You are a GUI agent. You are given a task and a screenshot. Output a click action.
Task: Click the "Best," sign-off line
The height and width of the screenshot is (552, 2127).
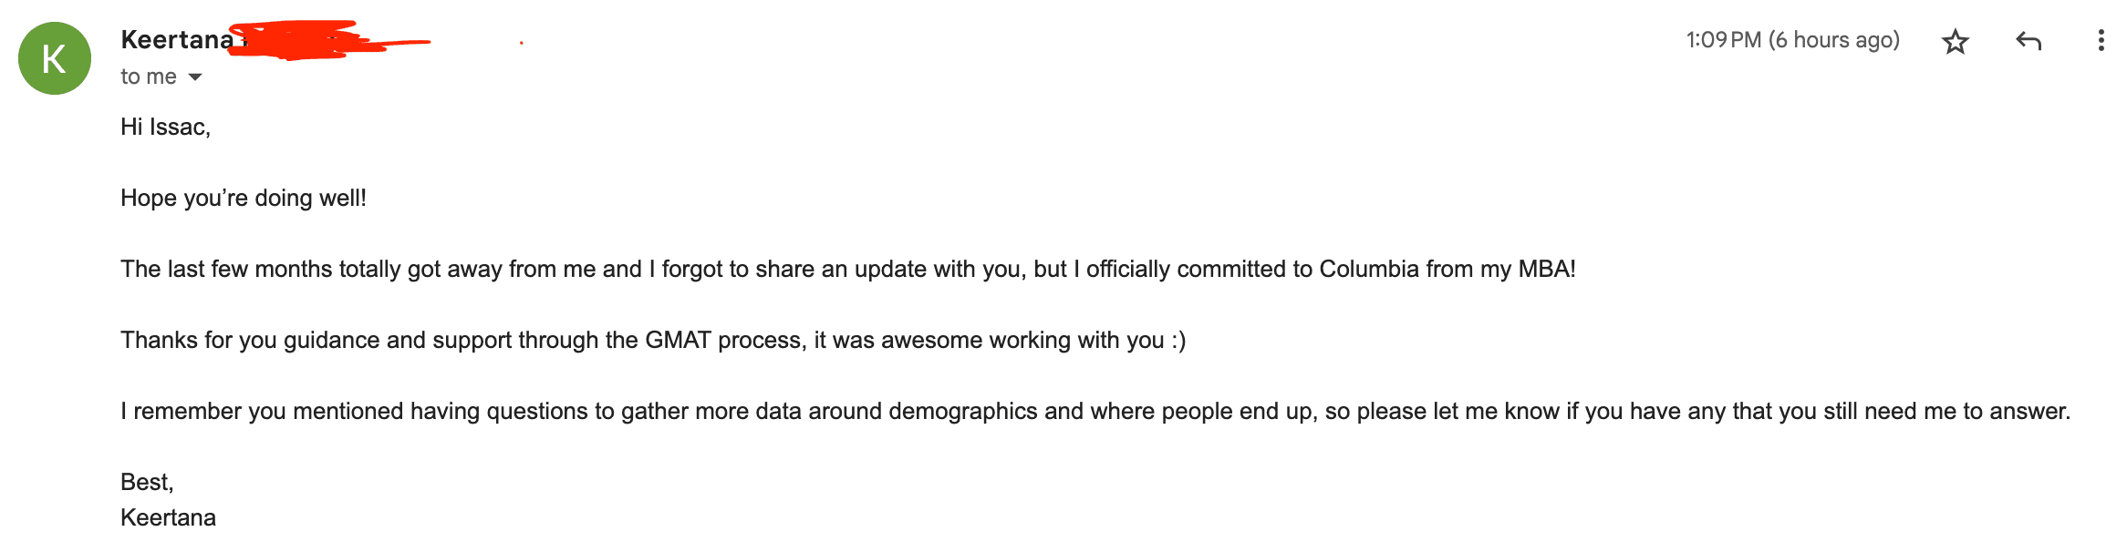pyautogui.click(x=147, y=482)
